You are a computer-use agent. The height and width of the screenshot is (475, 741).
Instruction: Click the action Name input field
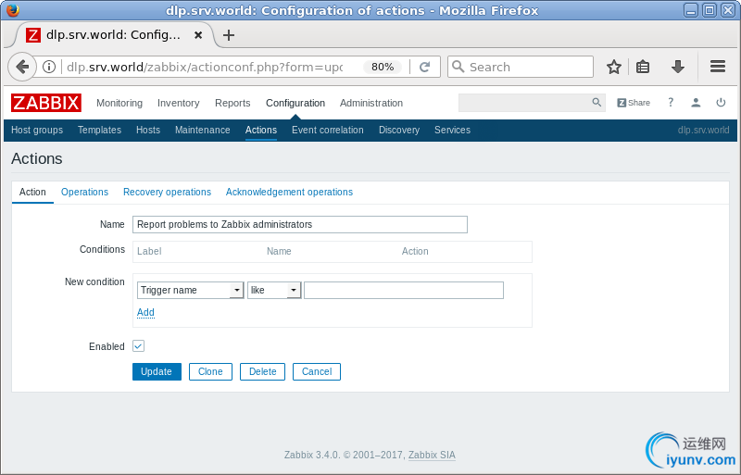coord(299,224)
